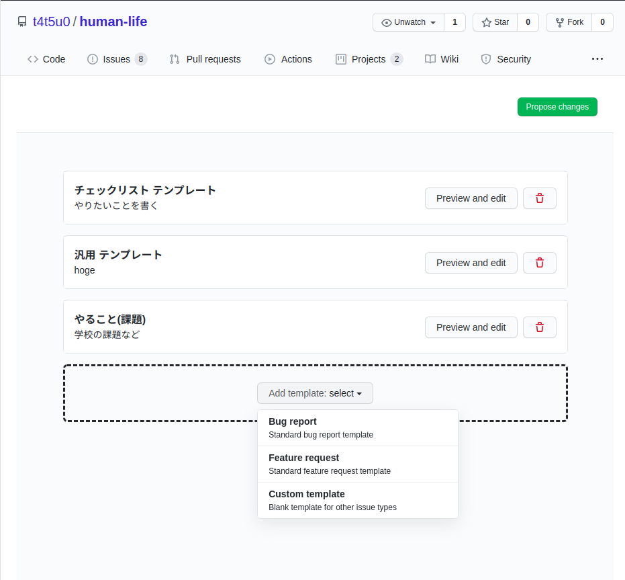This screenshot has height=580, width=625.
Task: Click the 汎用 テンプレート title text
Action: 118,255
